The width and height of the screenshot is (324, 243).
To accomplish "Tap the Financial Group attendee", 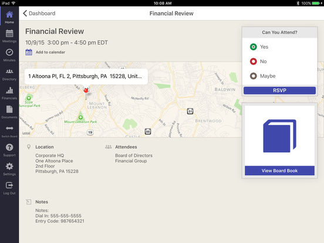I will [131, 161].
